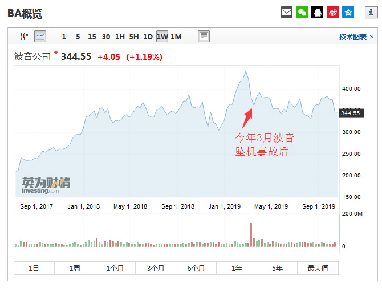The width and height of the screenshot is (382, 288).
Task: Click the (+1.19%) percent change
Action: 144,57
